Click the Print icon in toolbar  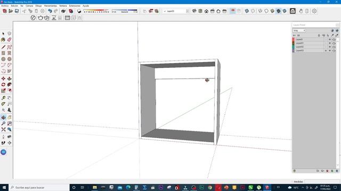pyautogui.click(x=63, y=11)
